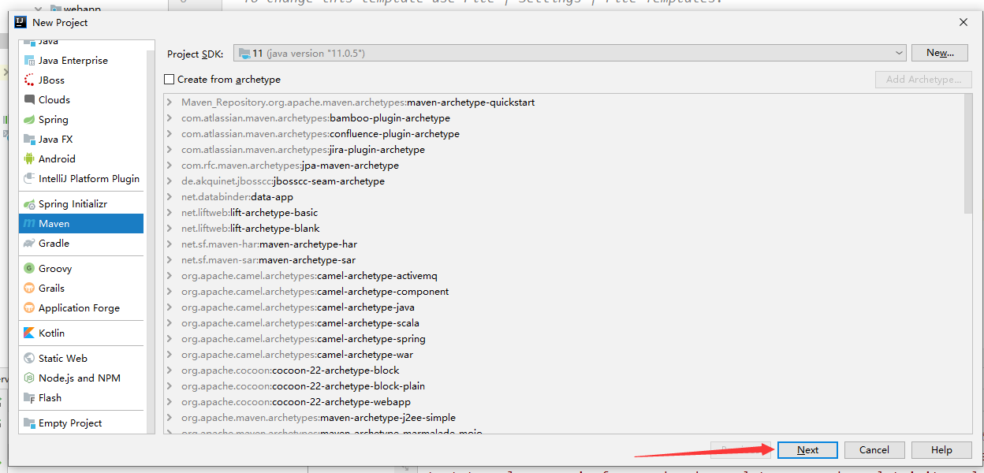Click the Android robot icon
Viewport: 984px width, 473px height.
coord(29,159)
